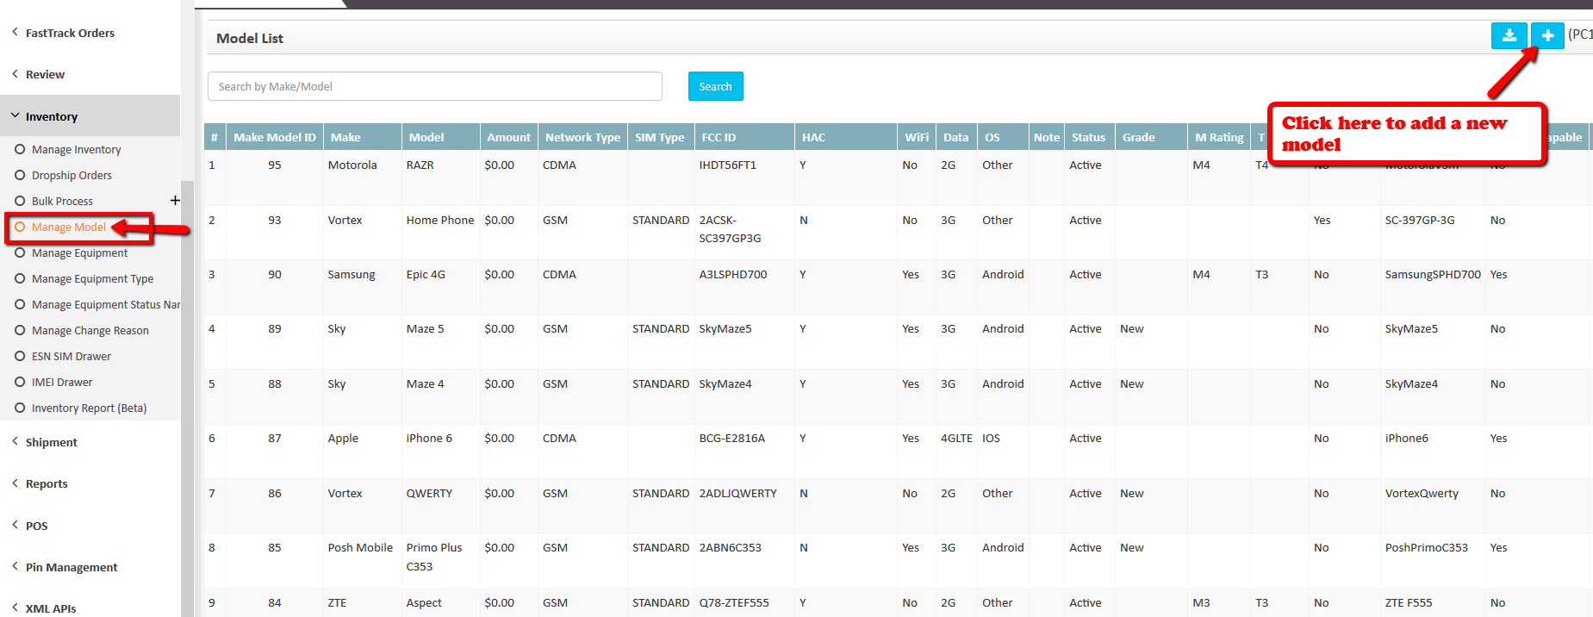Viewport: 1593px width, 617px height.
Task: Open Manage Model in the sidebar
Action: click(x=69, y=227)
